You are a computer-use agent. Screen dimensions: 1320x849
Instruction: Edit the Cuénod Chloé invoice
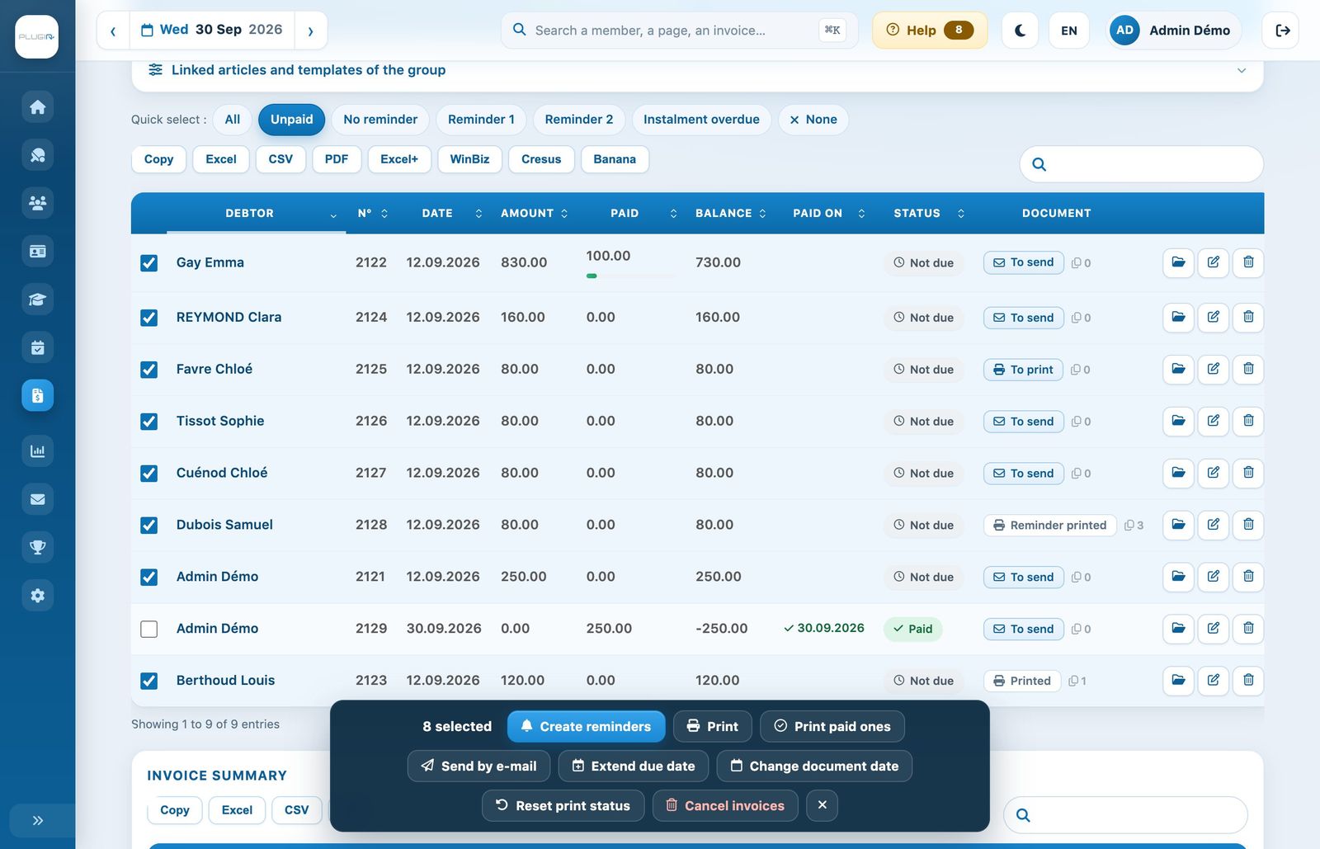tap(1214, 473)
